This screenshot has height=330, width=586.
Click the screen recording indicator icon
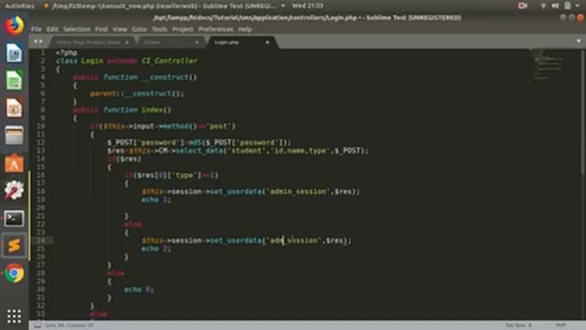pyautogui.click(x=523, y=5)
